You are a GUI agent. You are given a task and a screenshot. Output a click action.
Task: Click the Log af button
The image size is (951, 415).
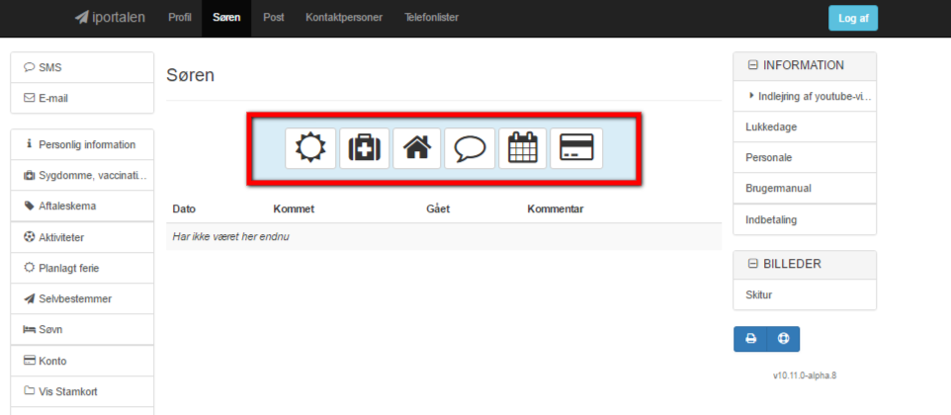853,18
